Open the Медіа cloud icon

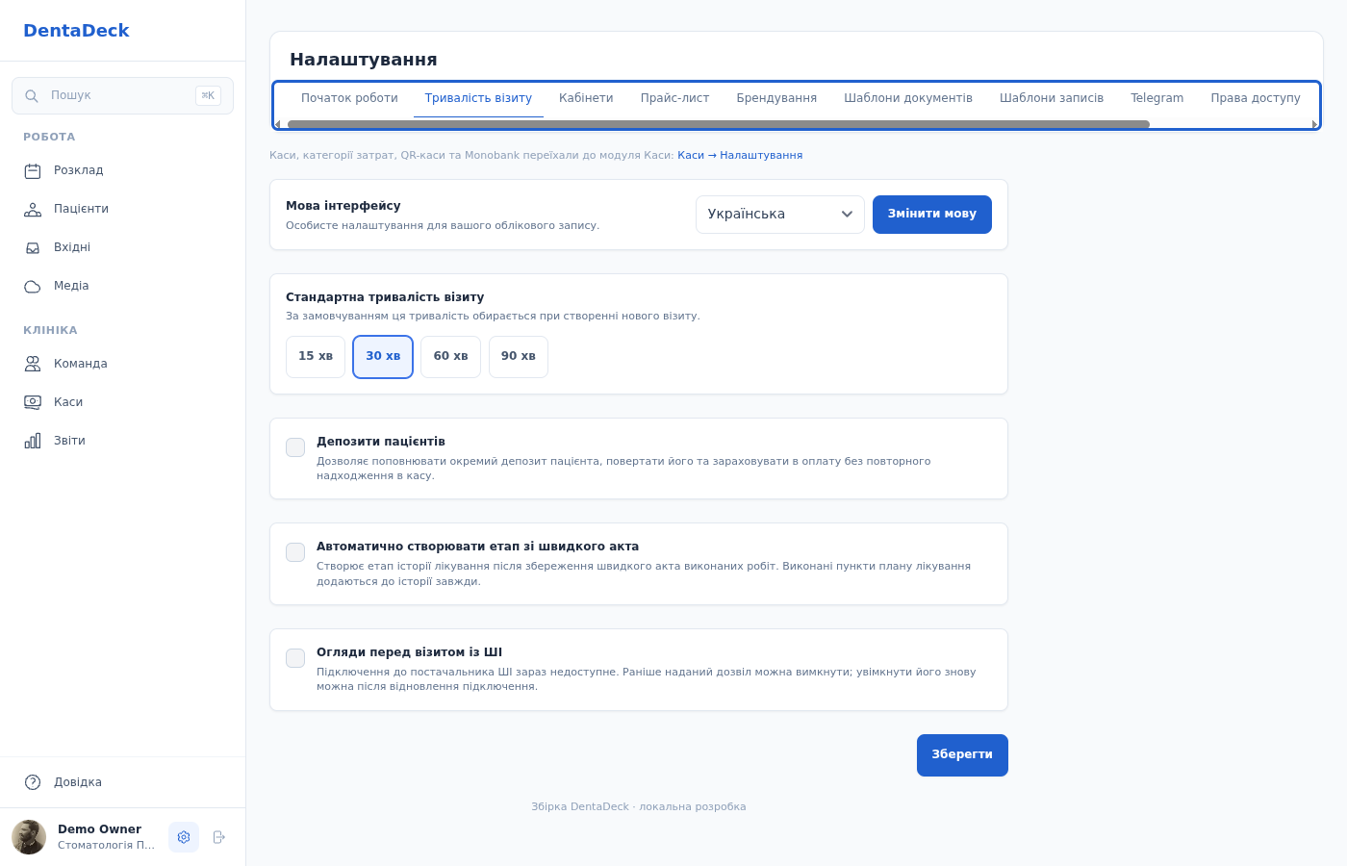[33, 287]
